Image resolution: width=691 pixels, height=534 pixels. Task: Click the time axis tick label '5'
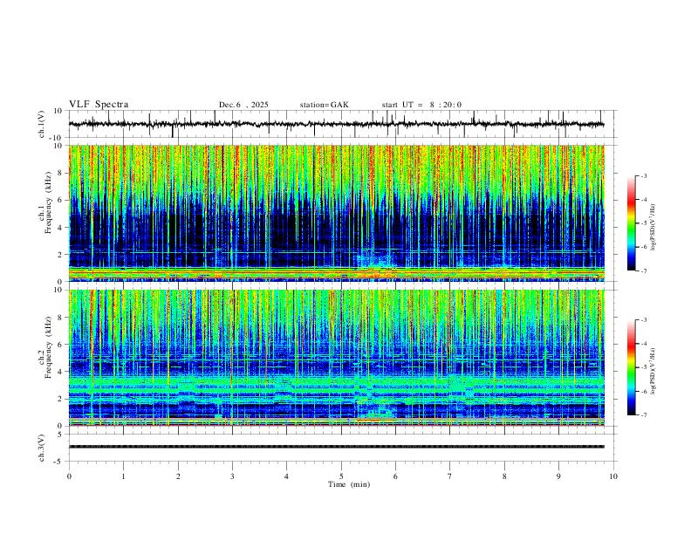point(341,476)
